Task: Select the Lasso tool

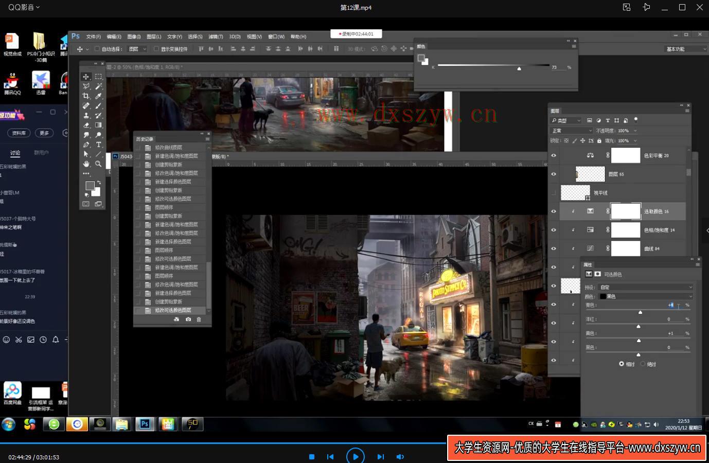Action: [86, 86]
